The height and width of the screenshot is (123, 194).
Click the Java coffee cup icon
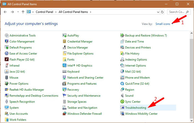point(7,71)
